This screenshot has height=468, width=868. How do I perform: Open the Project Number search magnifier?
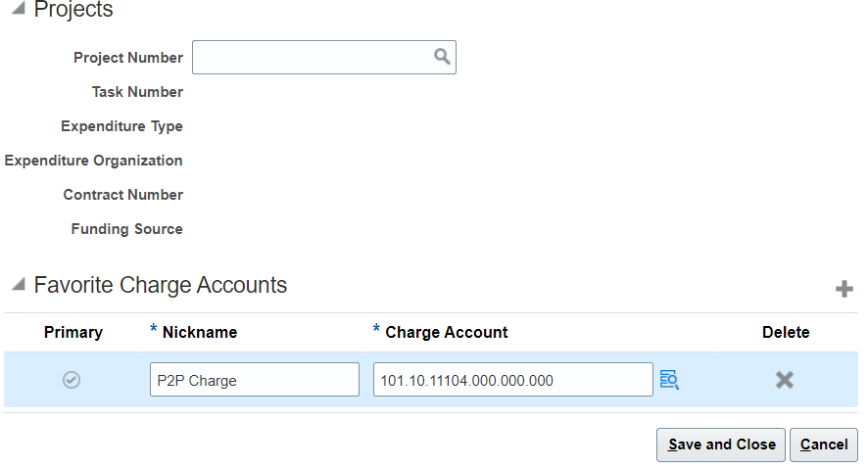(442, 57)
